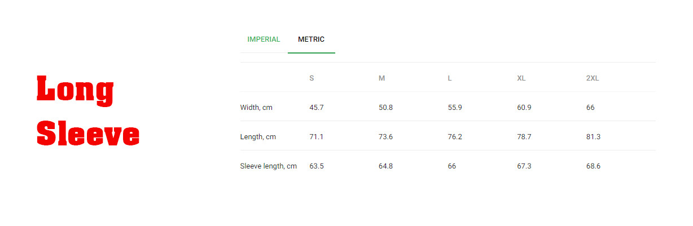Click the 2XL size column header
This screenshot has width=693, height=226.
[x=593, y=78]
